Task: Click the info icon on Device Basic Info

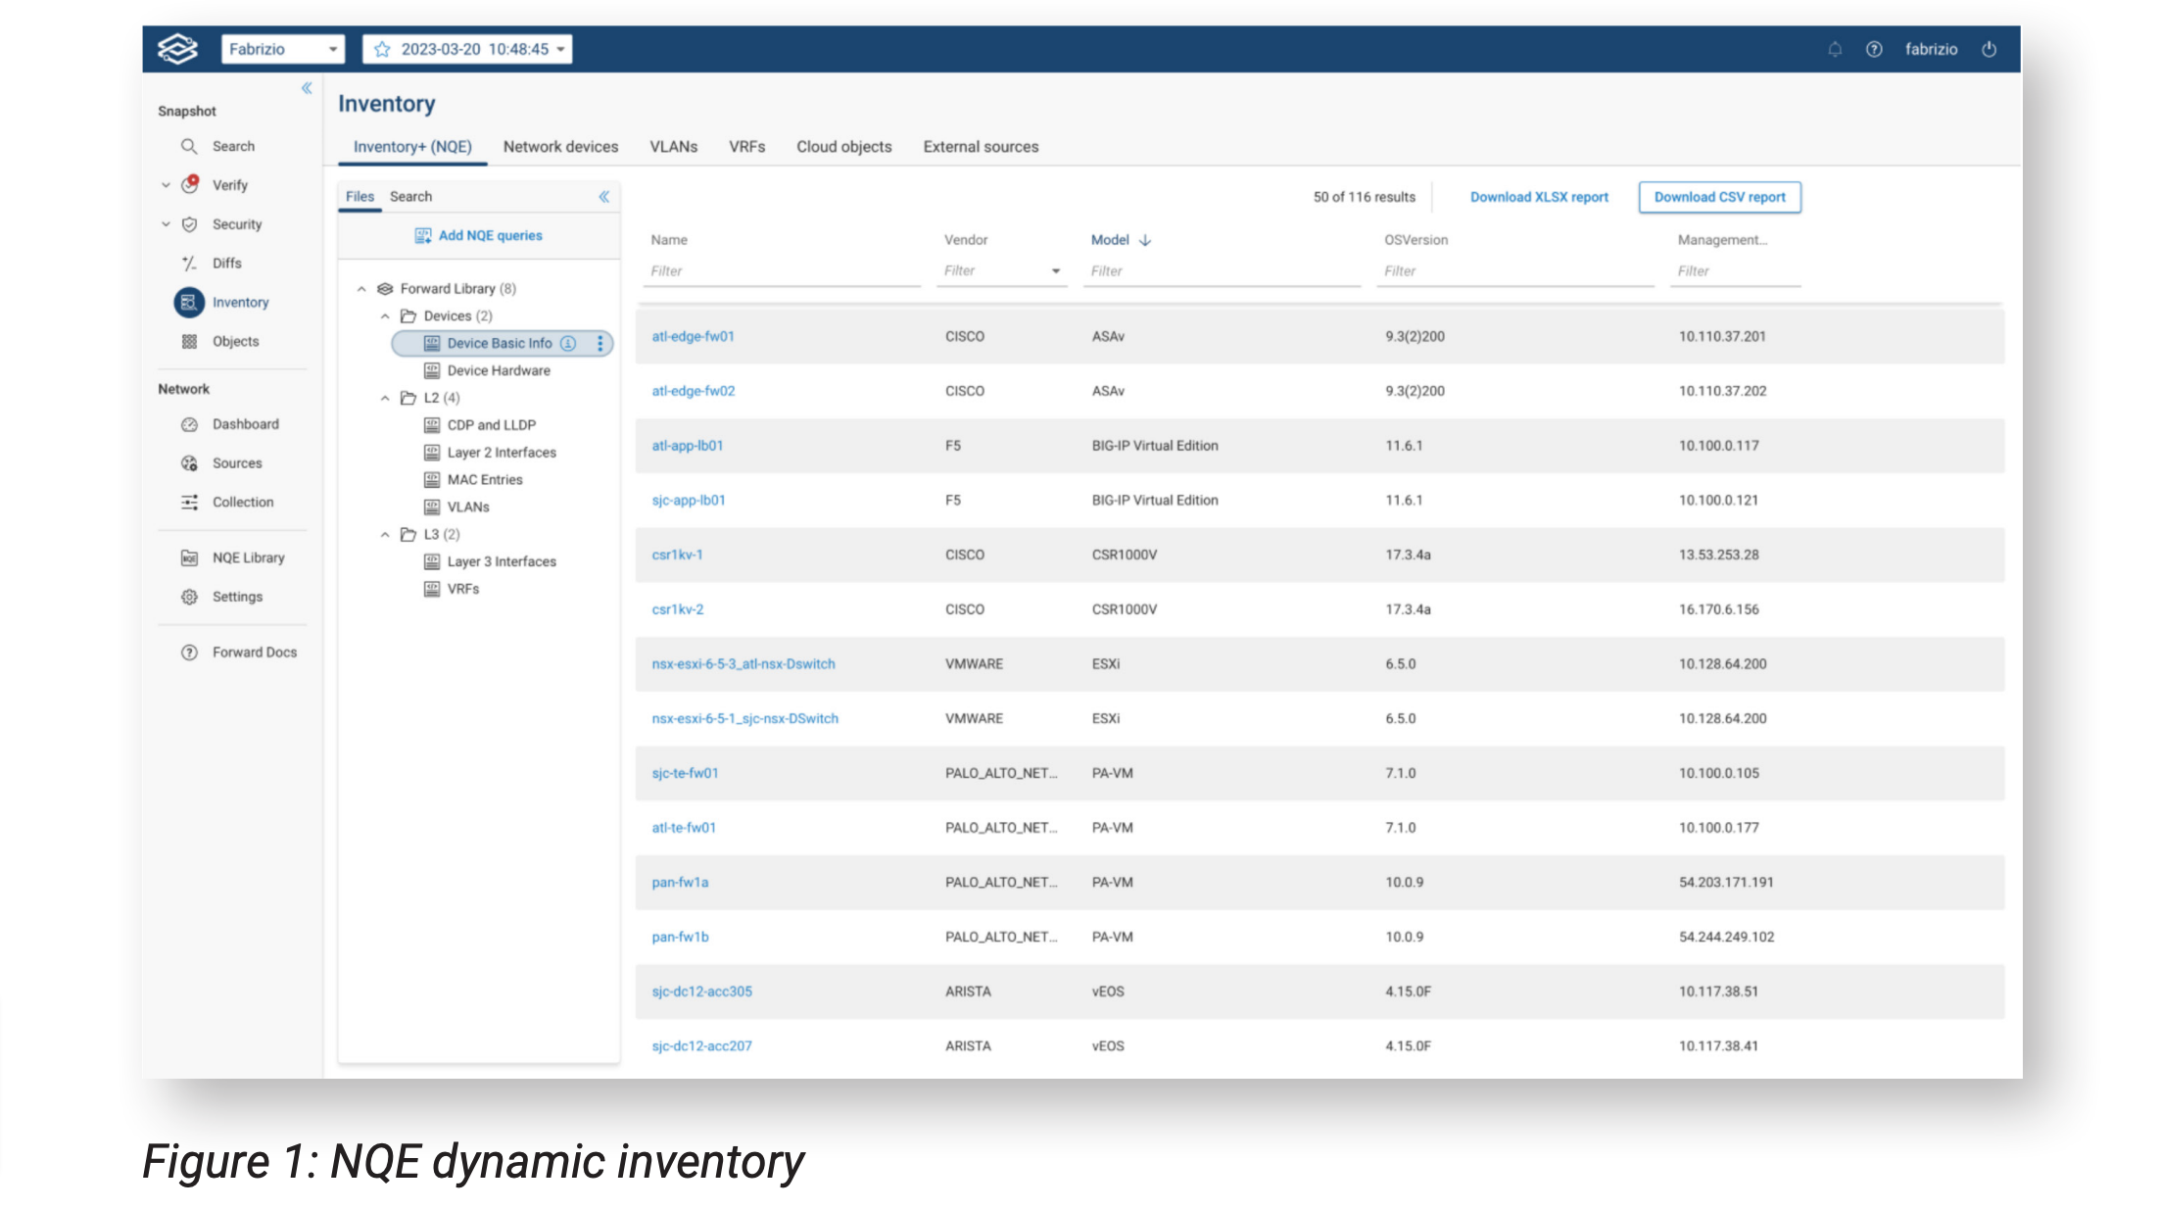Action: [568, 344]
